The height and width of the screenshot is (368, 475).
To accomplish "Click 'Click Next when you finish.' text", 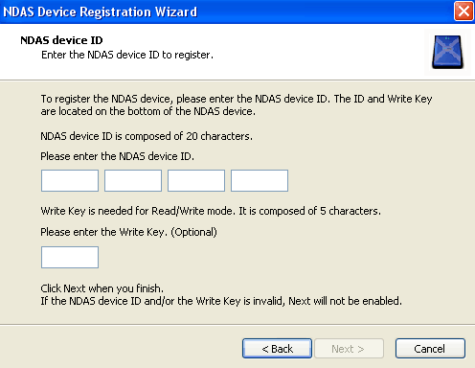I will tap(102, 288).
